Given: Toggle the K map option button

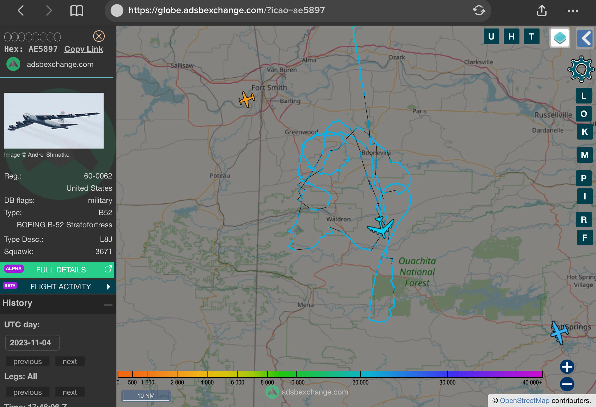Looking at the screenshot, I should [x=585, y=132].
